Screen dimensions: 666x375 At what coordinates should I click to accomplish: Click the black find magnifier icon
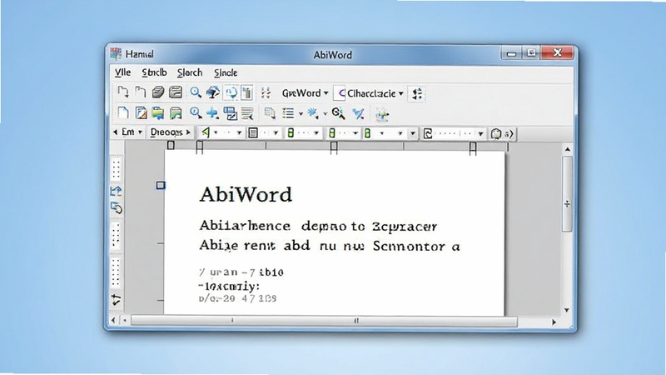coord(338,113)
